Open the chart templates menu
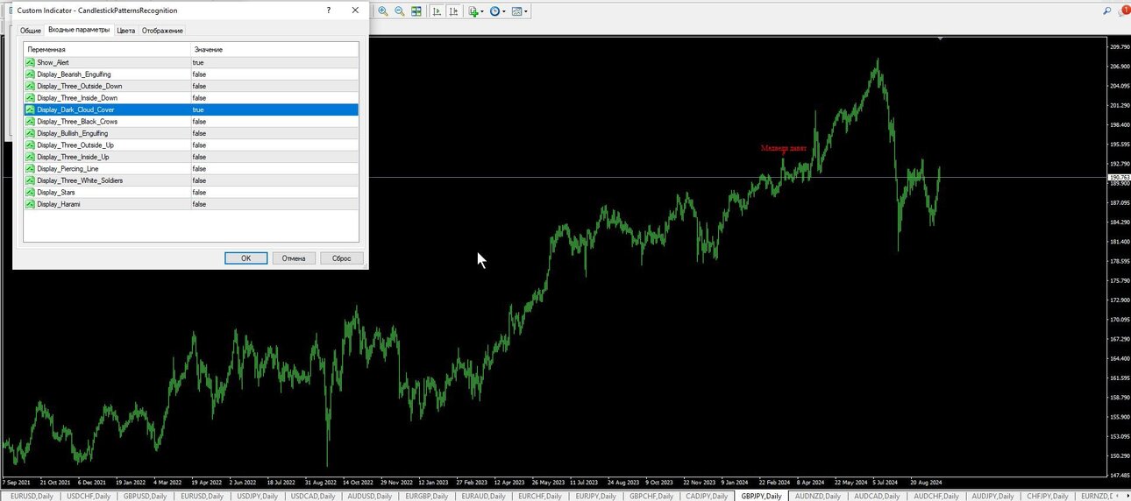This screenshot has height=501, width=1131. point(516,11)
